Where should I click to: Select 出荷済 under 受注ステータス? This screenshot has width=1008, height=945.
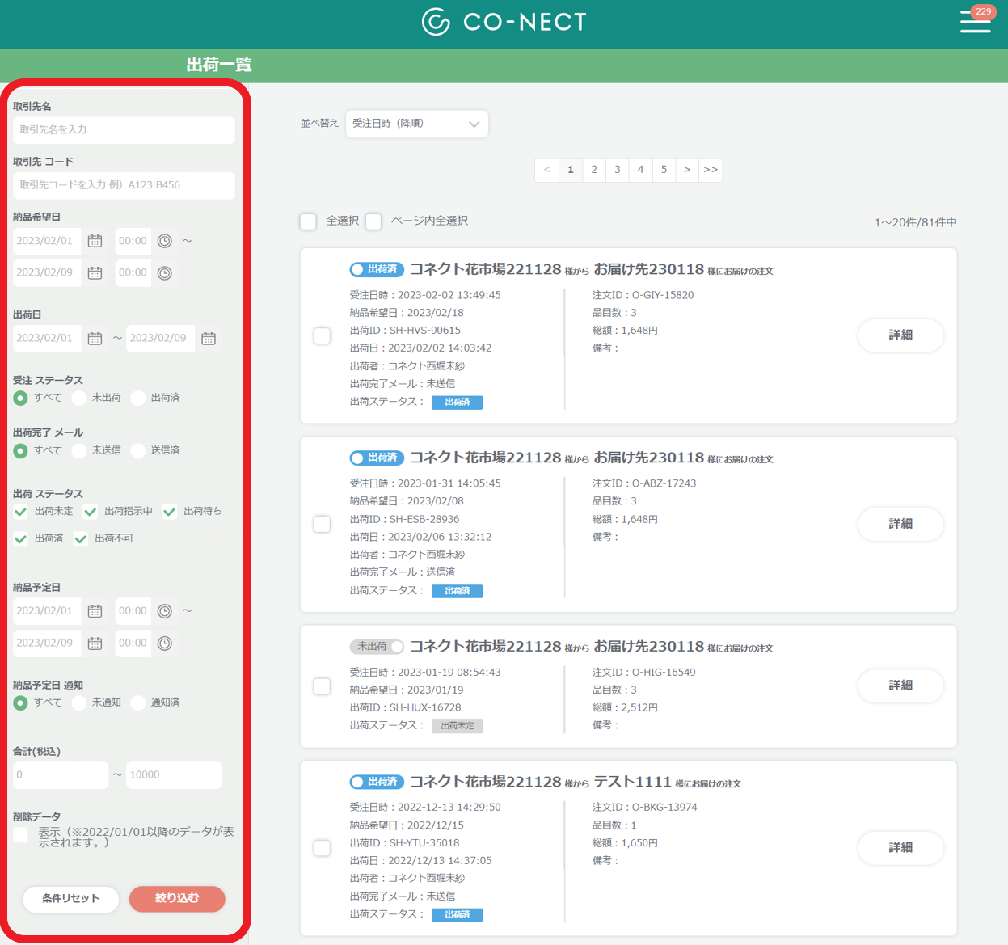pos(138,398)
